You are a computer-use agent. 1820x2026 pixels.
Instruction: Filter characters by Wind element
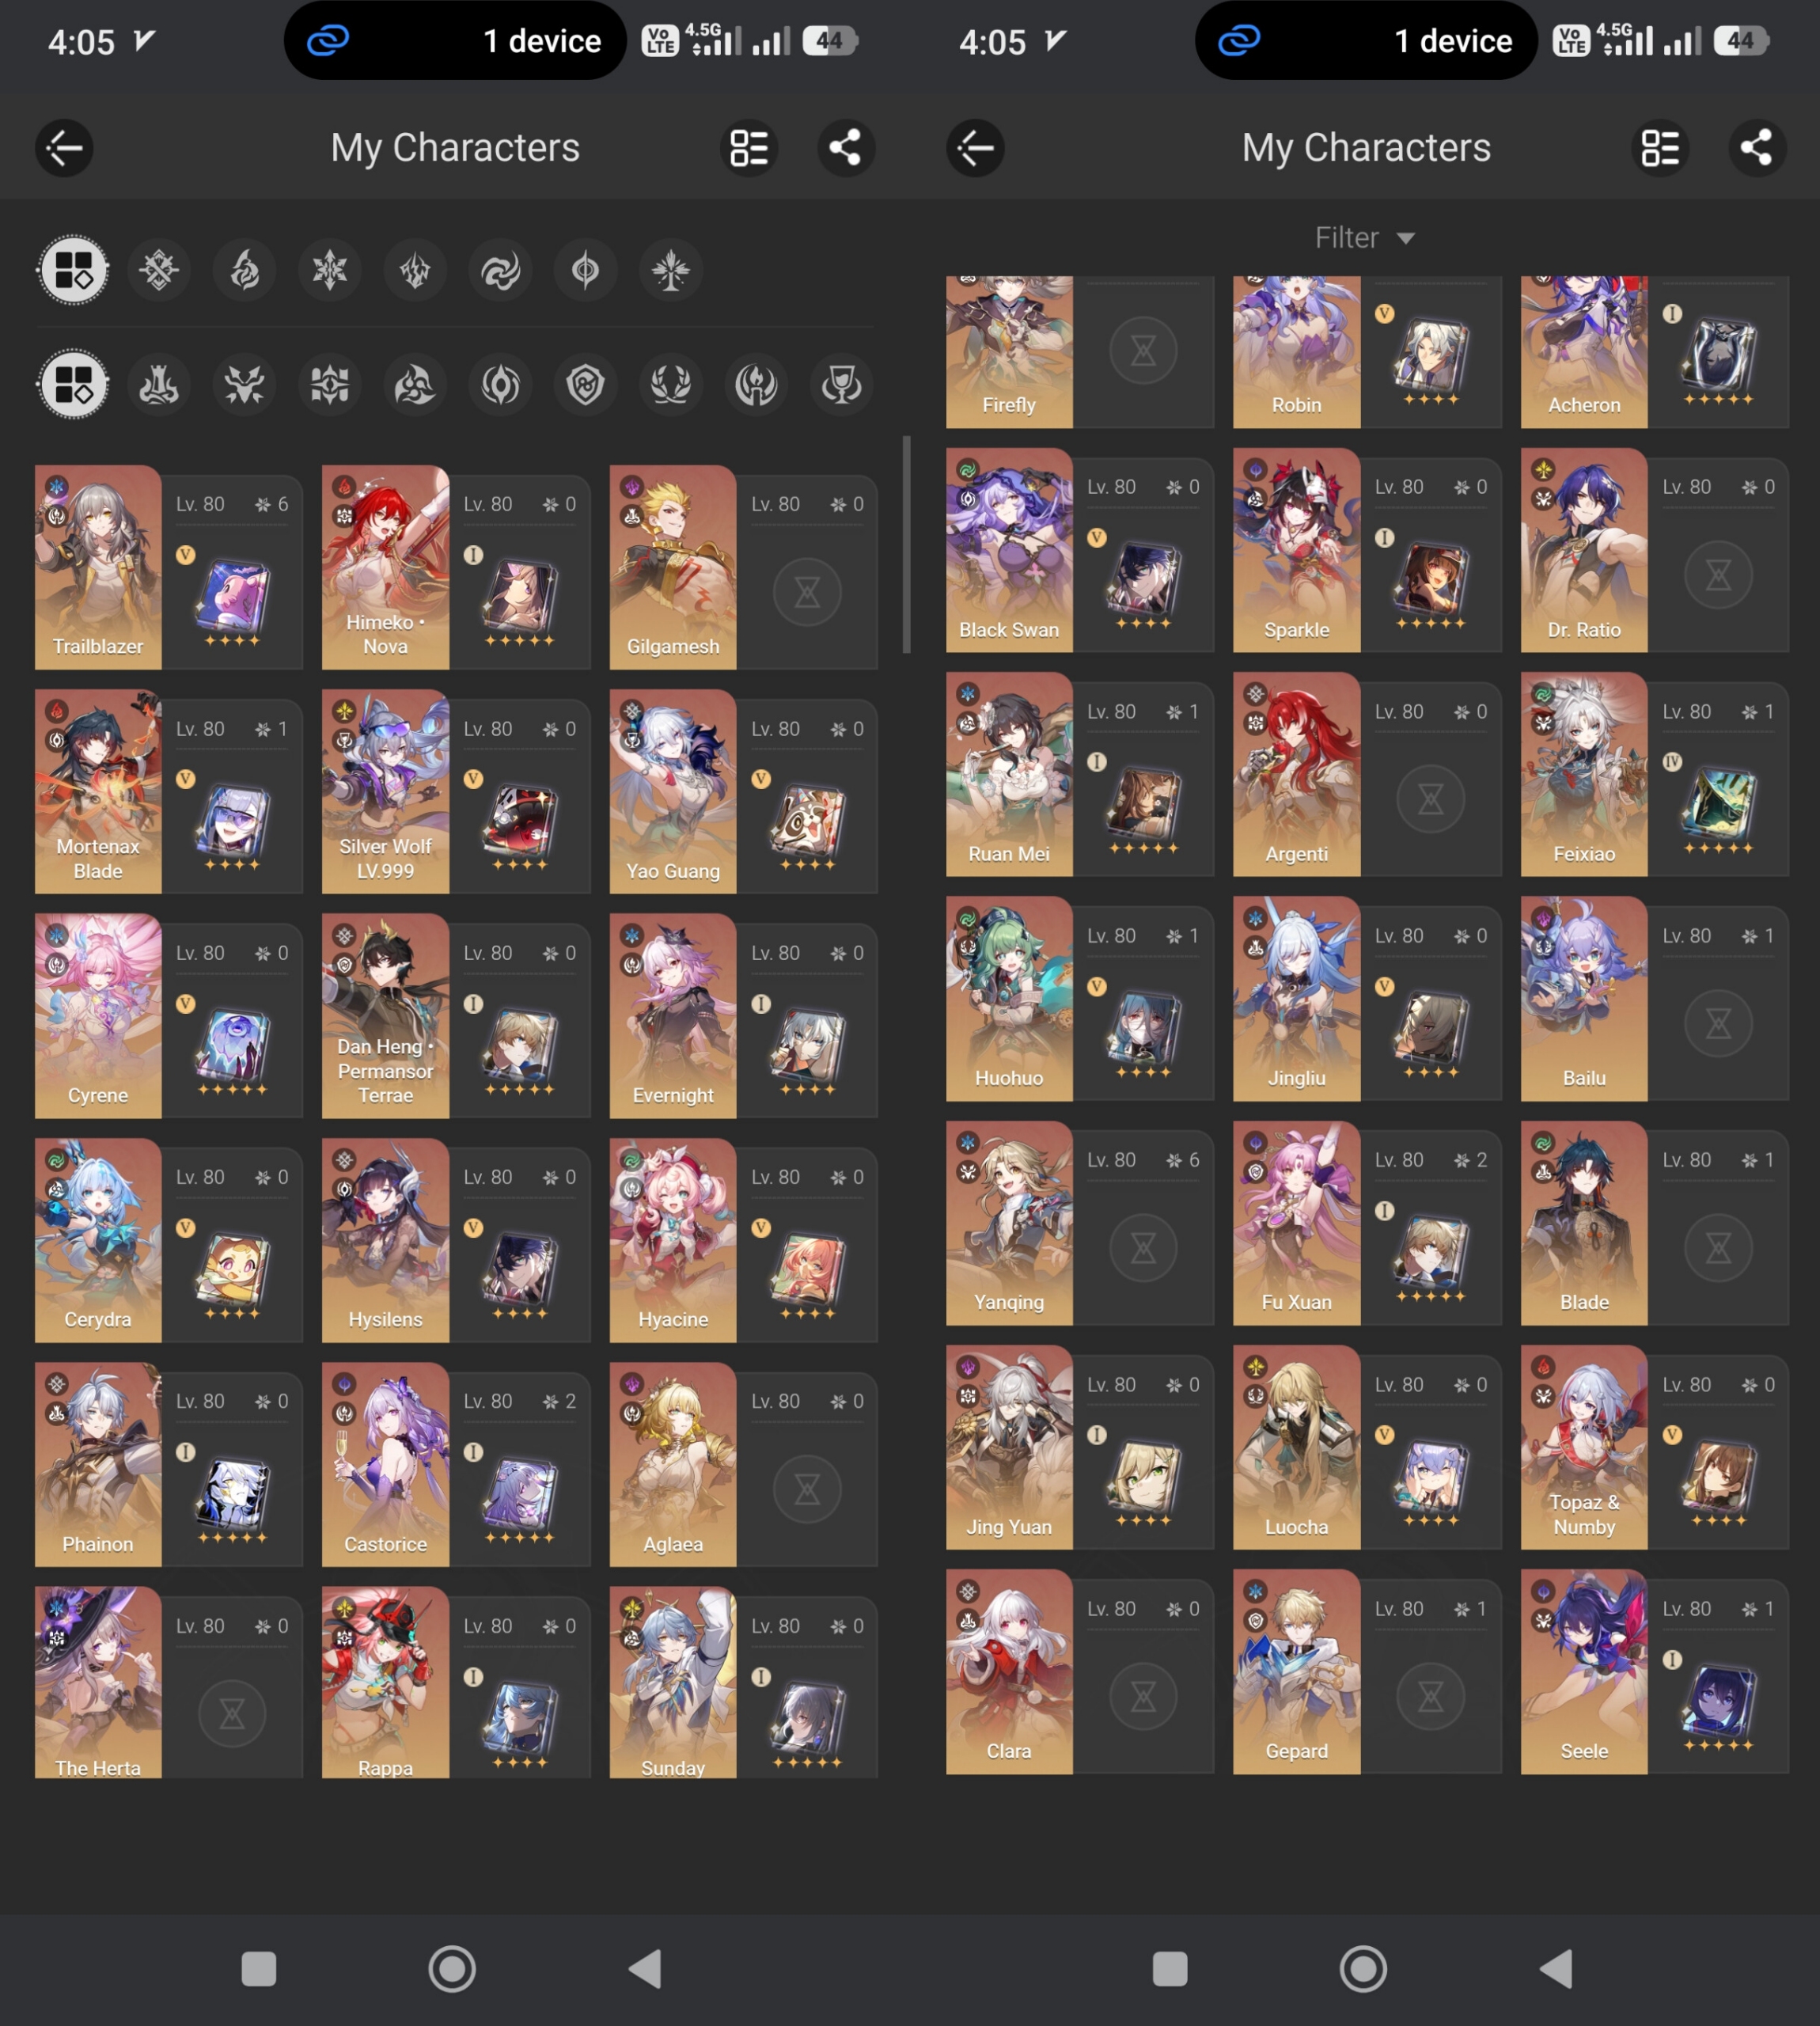point(500,270)
